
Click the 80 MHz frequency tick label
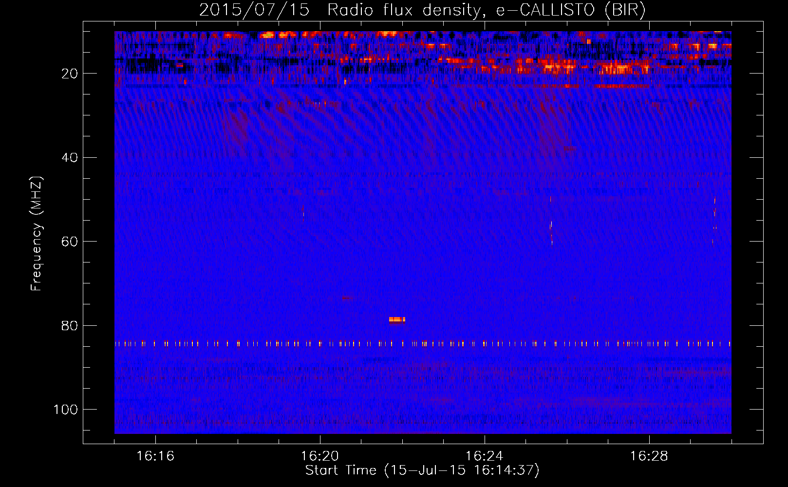point(70,326)
